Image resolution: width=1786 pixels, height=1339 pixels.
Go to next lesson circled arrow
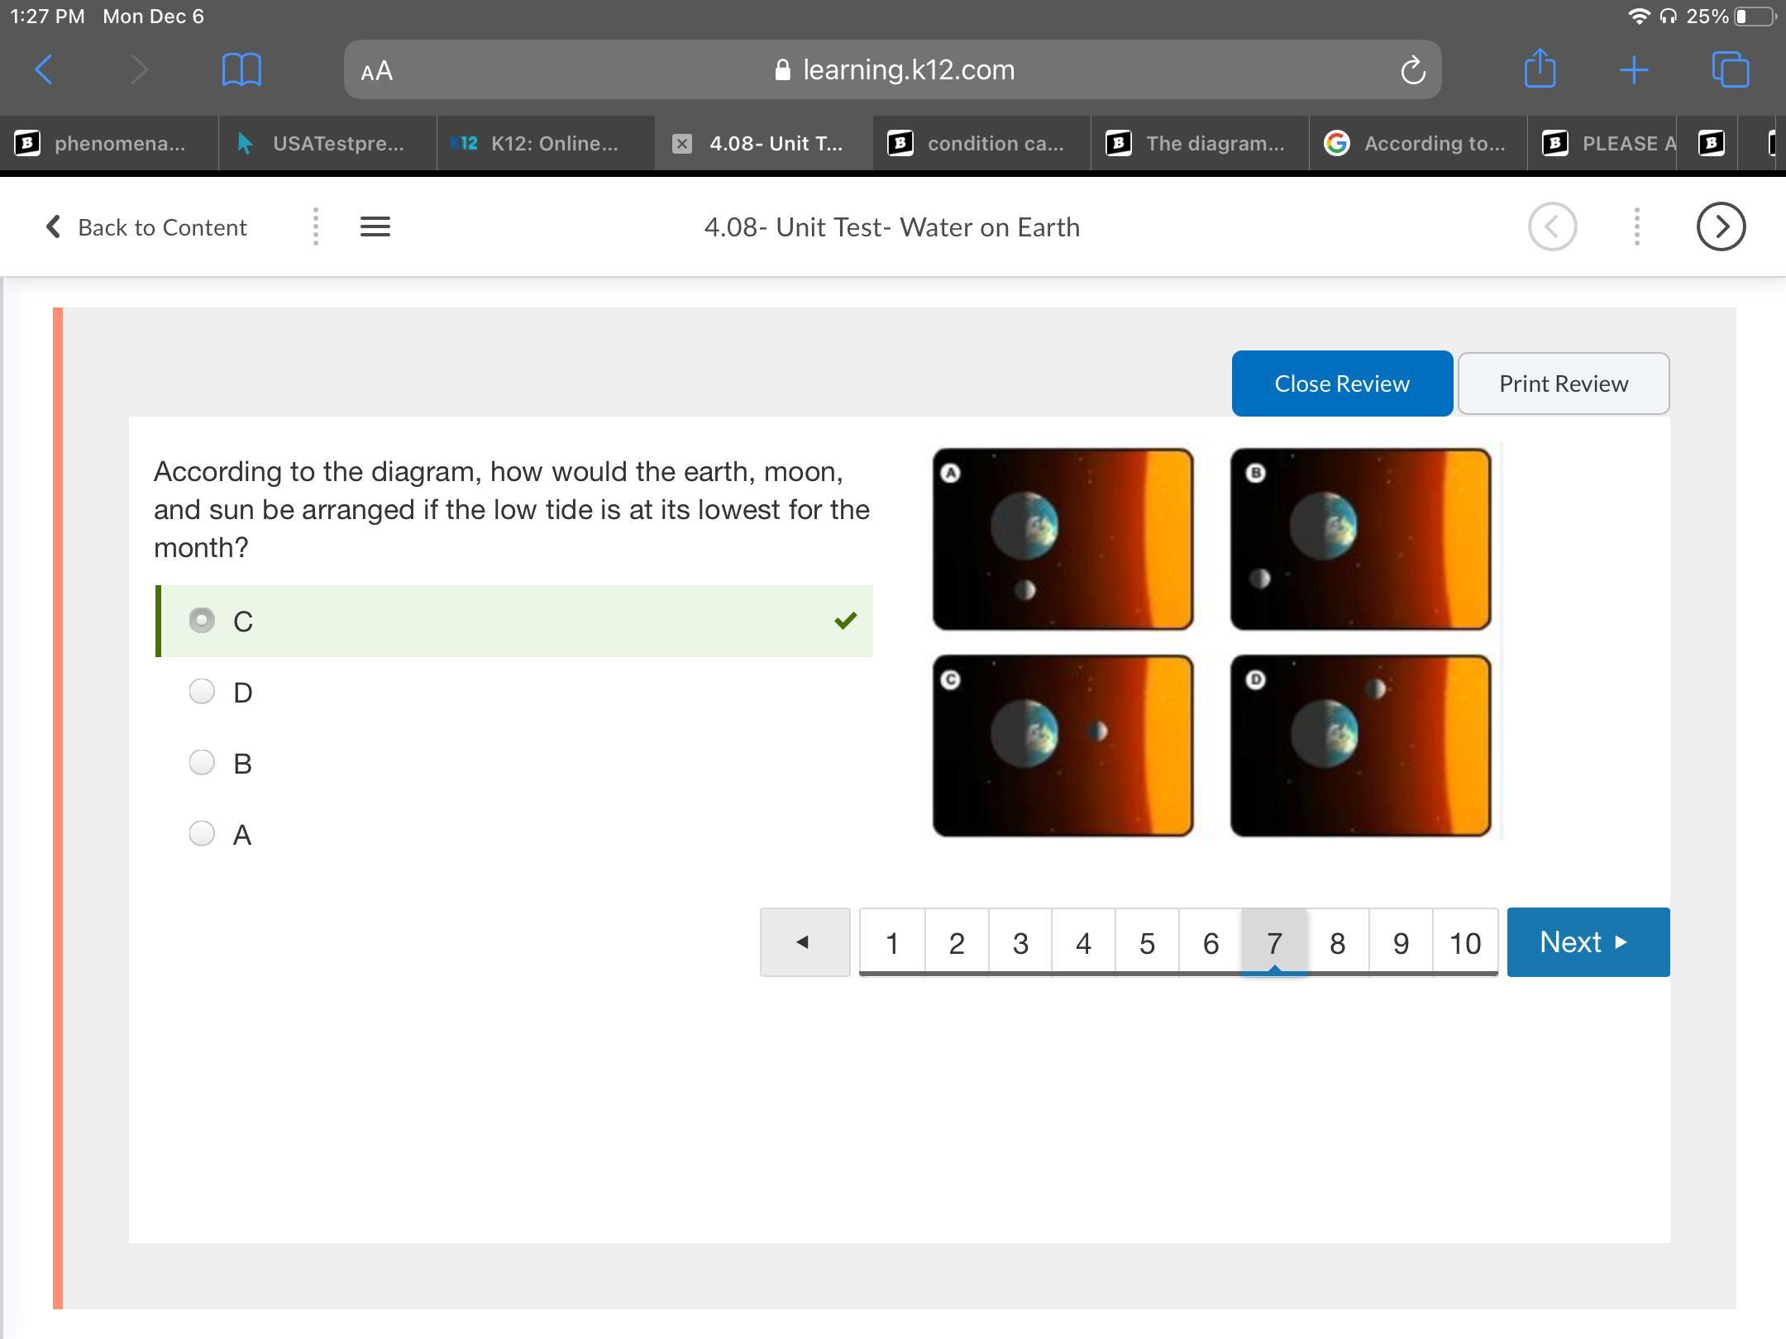(x=1721, y=226)
